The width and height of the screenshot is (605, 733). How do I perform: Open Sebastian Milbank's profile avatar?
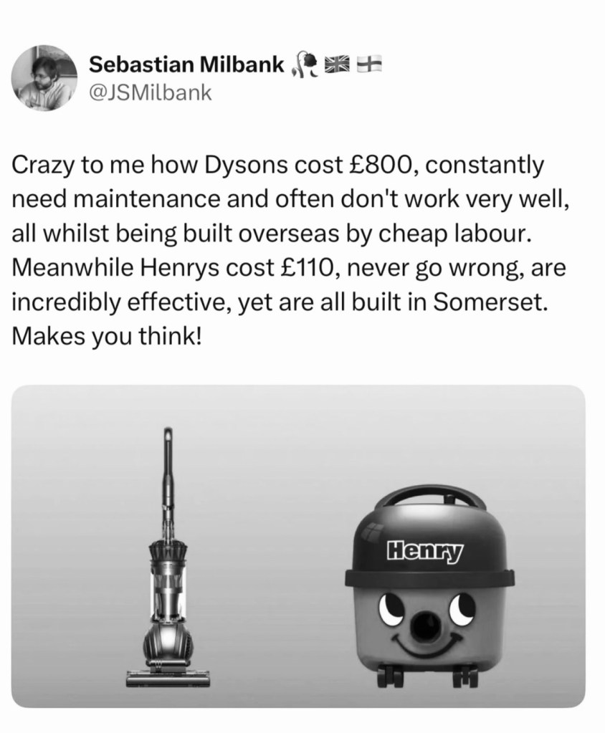pos(45,77)
